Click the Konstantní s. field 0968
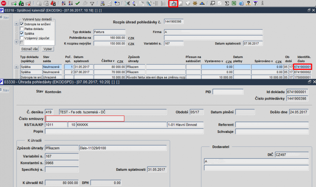316x187 pixels. coord(62,163)
